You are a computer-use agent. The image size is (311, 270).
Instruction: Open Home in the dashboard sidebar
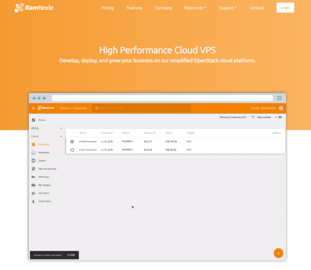coord(42,120)
